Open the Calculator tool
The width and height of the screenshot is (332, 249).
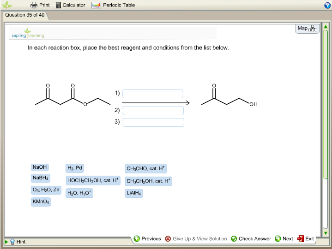coord(70,5)
